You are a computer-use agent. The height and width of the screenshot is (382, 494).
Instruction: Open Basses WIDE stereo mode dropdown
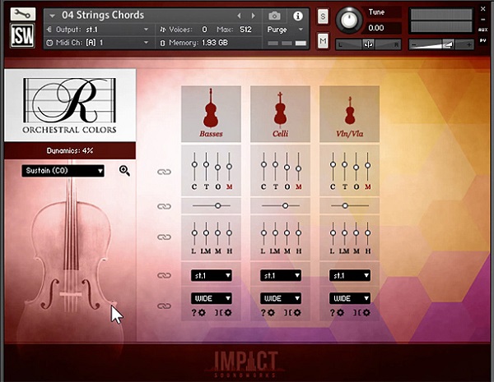(x=211, y=298)
